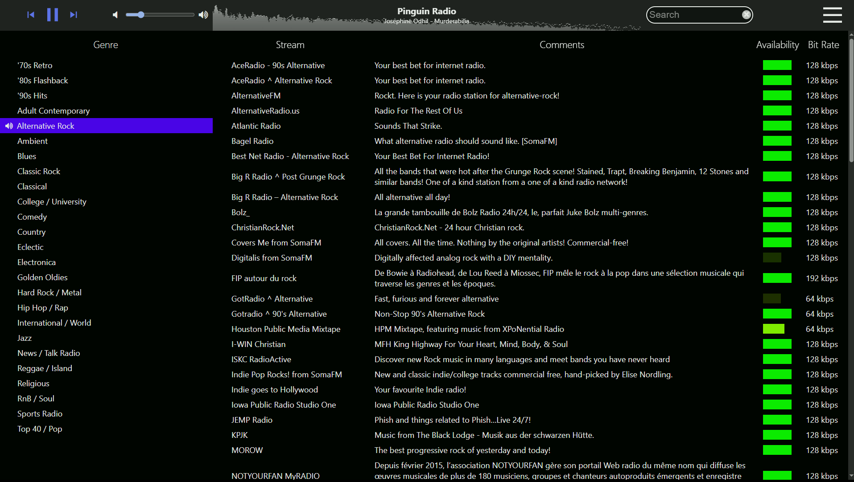
Task: Set volume to maximum with the loud speaker icon
Action: point(203,14)
